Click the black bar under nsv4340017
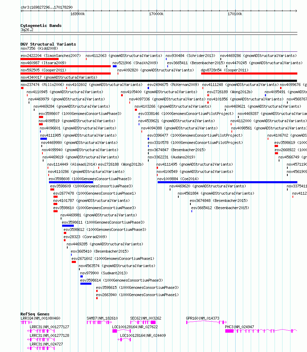Image resolution: width=307 pixels, height=352 pixels. 159,81
